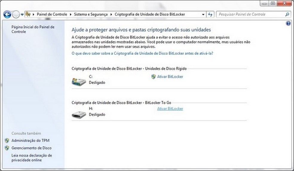
Task: Maximize the Control Panel window
Action: coord(273,3)
